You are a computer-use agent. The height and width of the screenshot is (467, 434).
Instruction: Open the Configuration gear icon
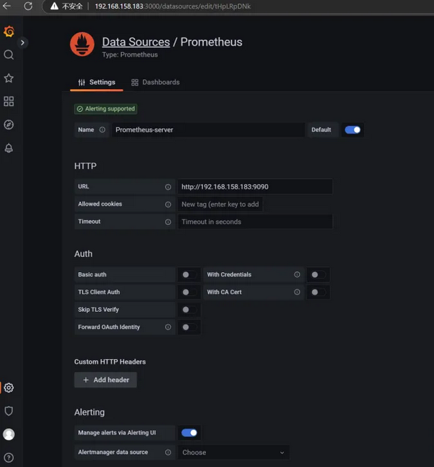pyautogui.click(x=9, y=388)
